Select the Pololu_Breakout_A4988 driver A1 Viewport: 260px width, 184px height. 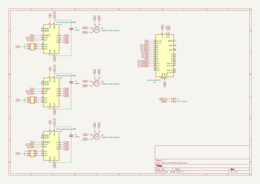tap(51, 39)
